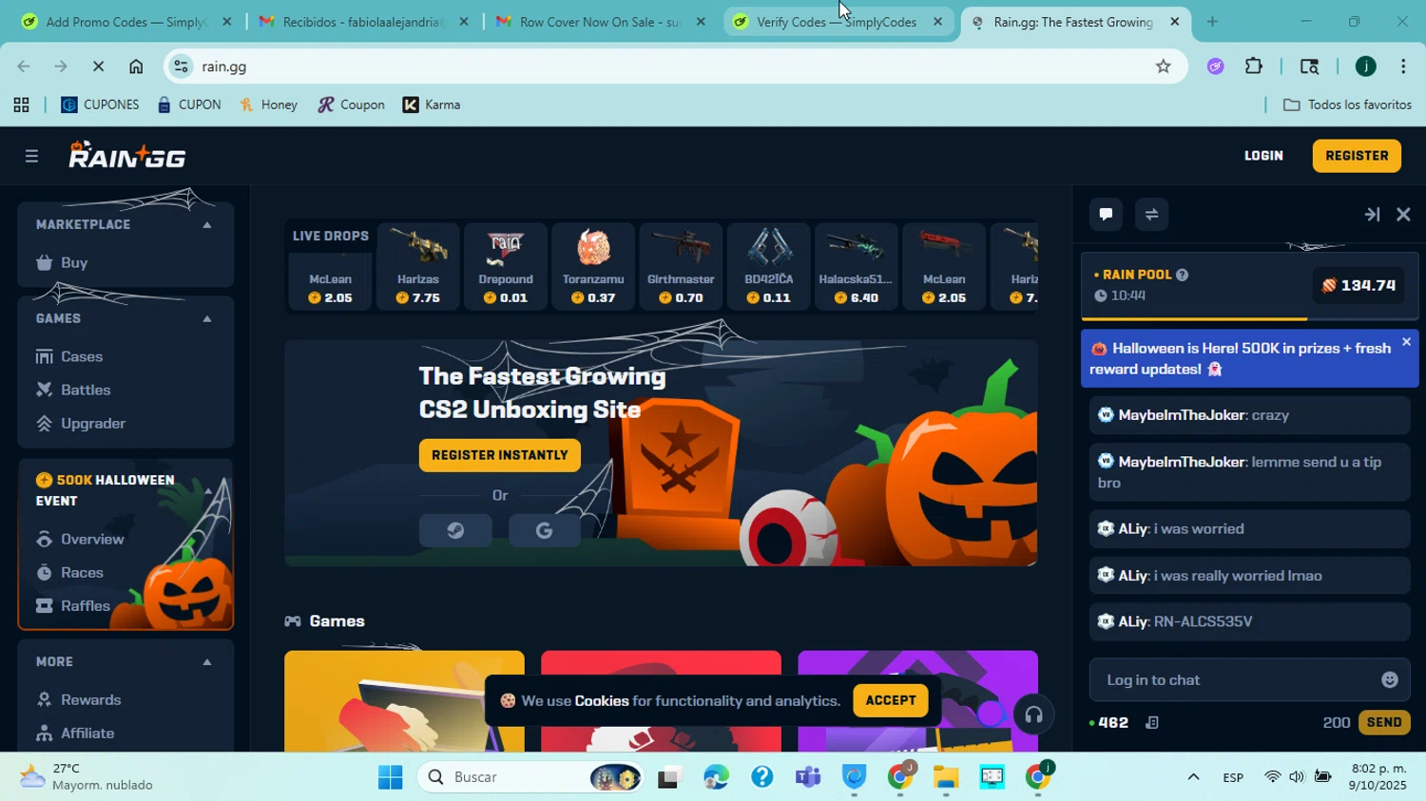
Task: Sign in with Steam icon button
Action: [455, 530]
